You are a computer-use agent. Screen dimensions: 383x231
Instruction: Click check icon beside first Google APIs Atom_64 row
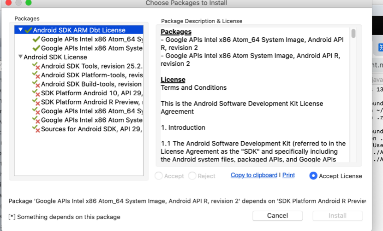point(36,39)
